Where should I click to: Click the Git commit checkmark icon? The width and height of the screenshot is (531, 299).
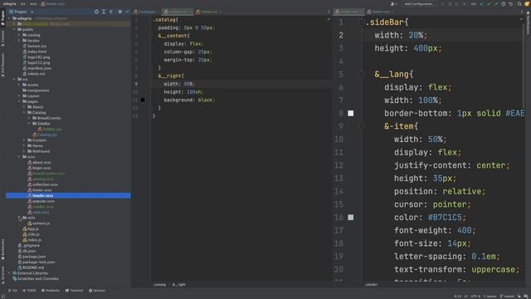[x=489, y=3]
